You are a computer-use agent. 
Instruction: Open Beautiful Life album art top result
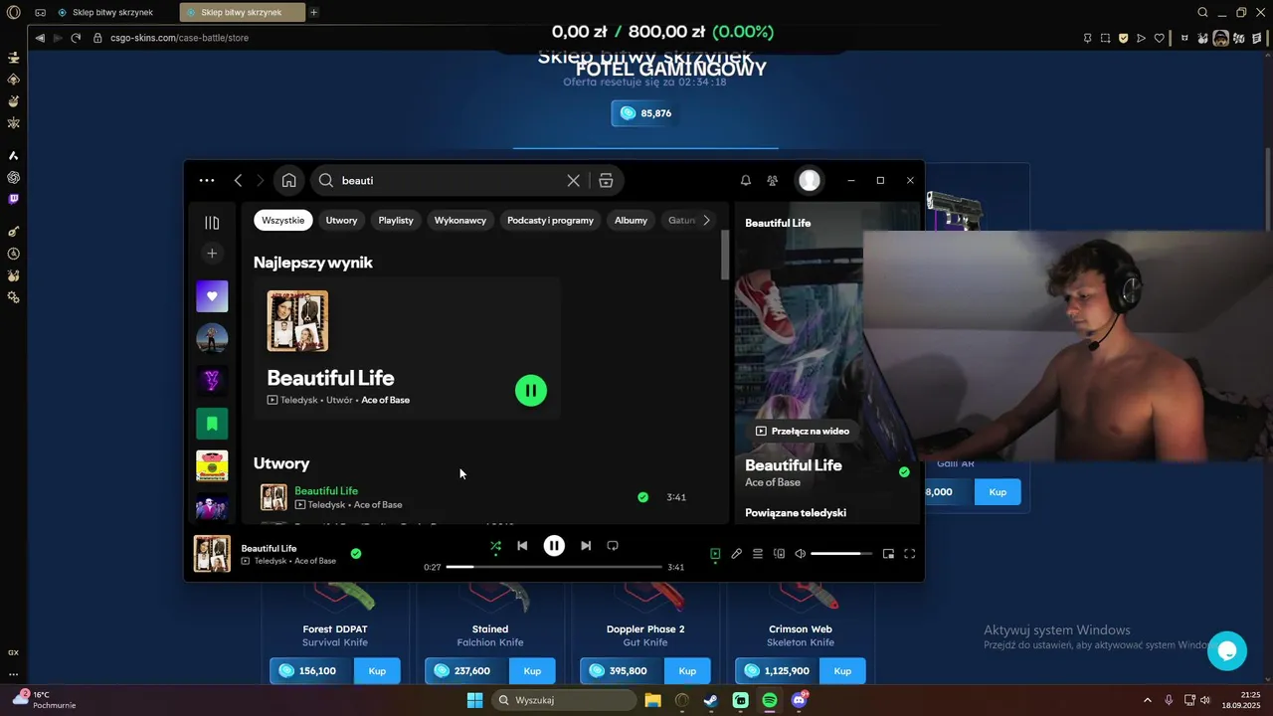(x=297, y=321)
